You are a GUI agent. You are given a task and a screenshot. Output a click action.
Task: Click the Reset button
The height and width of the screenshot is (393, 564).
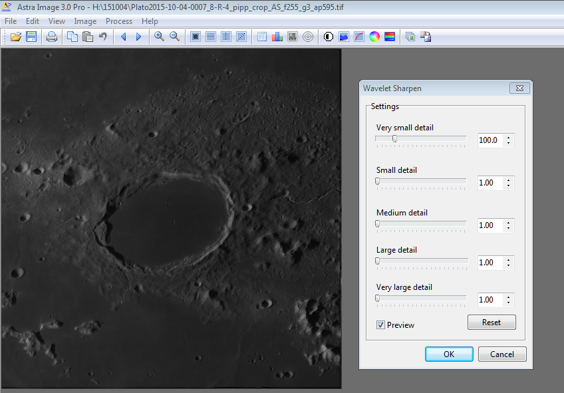click(492, 322)
